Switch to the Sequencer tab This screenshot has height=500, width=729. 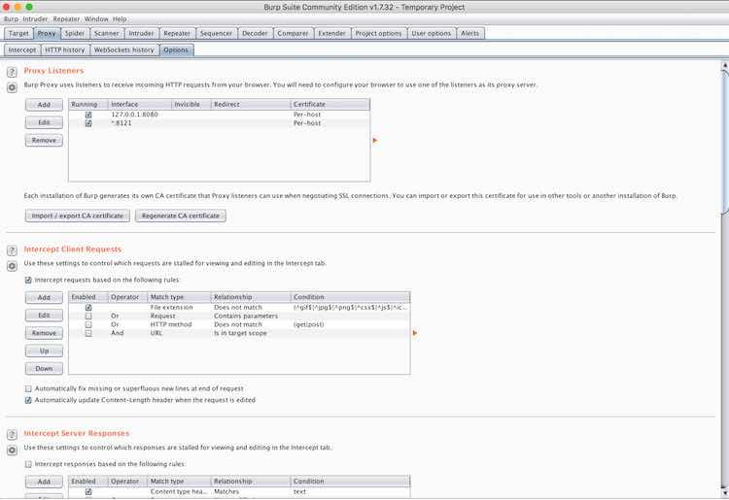point(216,33)
